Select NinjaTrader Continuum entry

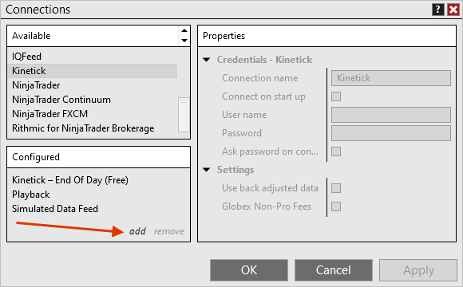93,100
